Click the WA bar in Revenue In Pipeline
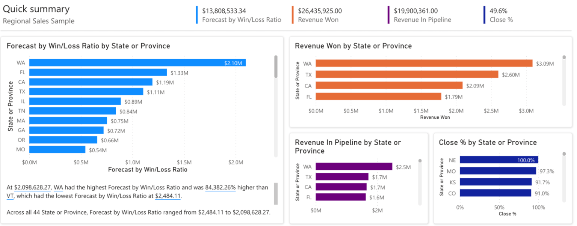The image size is (577, 226). [x=353, y=166]
